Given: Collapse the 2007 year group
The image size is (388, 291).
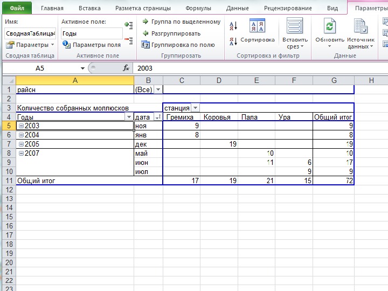Looking at the screenshot, I should click(x=20, y=154).
